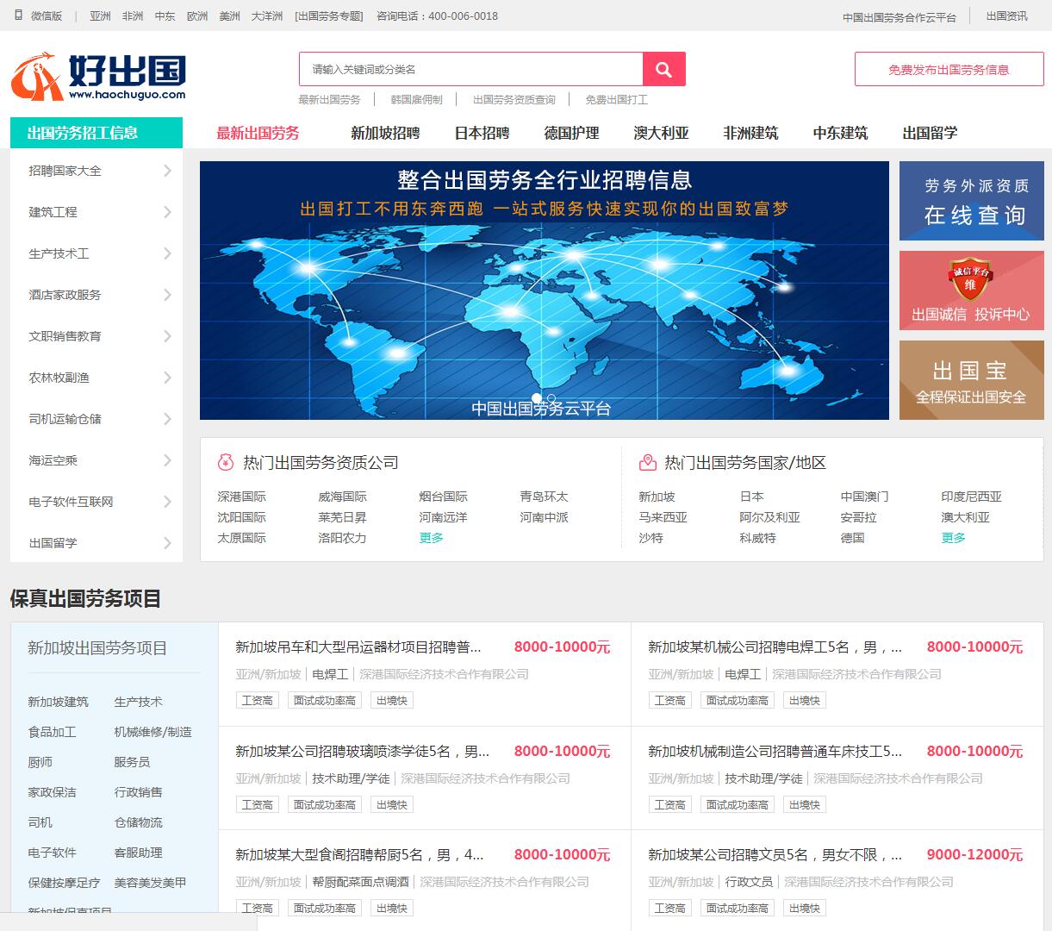This screenshot has width=1052, height=931.
Task: Click 行政文员 tag in 文员 listing
Action: pyautogui.click(x=749, y=882)
